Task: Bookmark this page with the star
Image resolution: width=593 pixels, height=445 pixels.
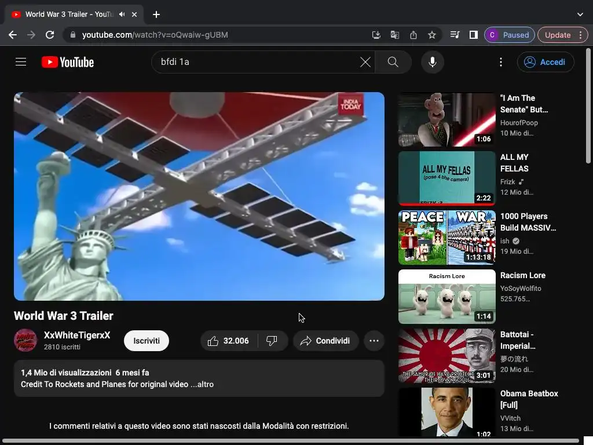Action: pos(432,35)
